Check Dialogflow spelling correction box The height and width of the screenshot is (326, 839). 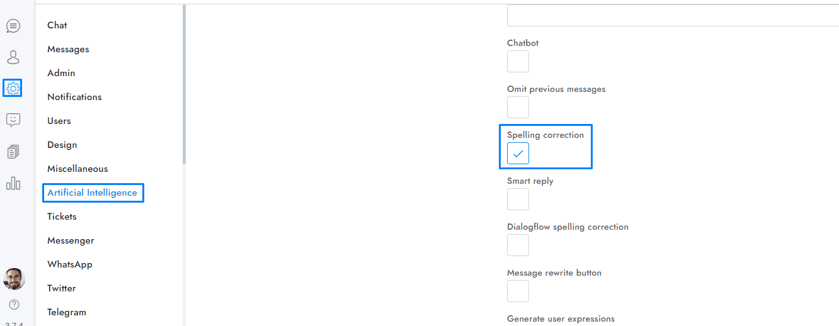[x=518, y=245]
